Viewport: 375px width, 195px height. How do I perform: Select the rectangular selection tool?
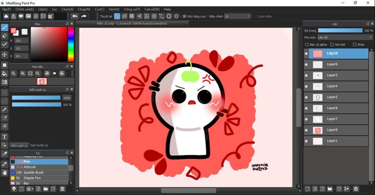(x=4, y=92)
